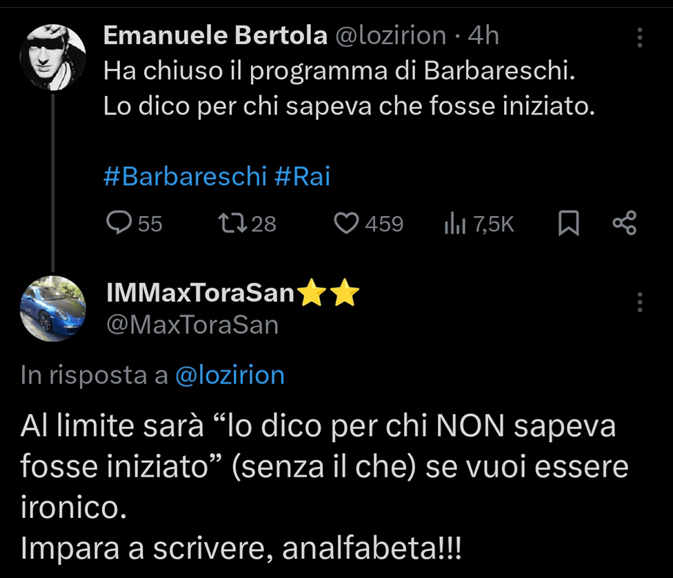Screen dimensions: 673x578
Task: View analytics icon showing 7,5K views
Action: (x=456, y=223)
